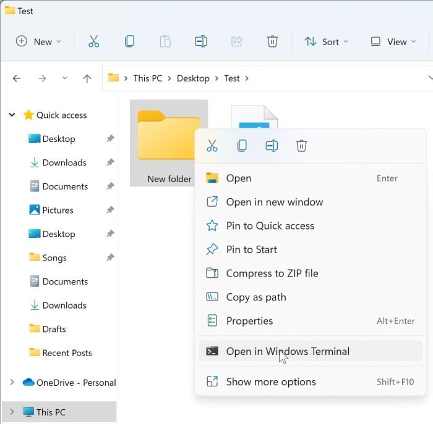Click the Windows Terminal icon in the context menu
The width and height of the screenshot is (433, 424).
click(x=212, y=351)
